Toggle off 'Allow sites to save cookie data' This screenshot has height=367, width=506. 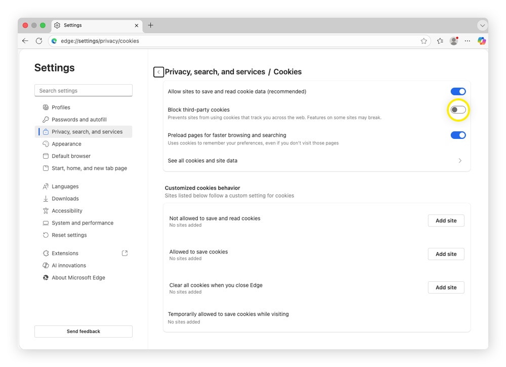[458, 91]
